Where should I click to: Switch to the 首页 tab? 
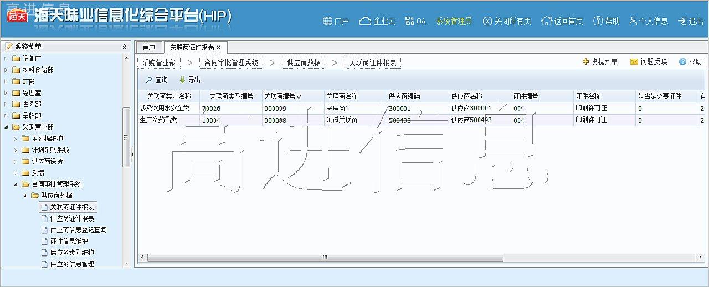click(x=149, y=48)
